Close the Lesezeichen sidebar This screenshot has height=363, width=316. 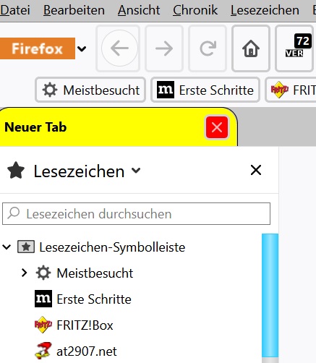[256, 170]
